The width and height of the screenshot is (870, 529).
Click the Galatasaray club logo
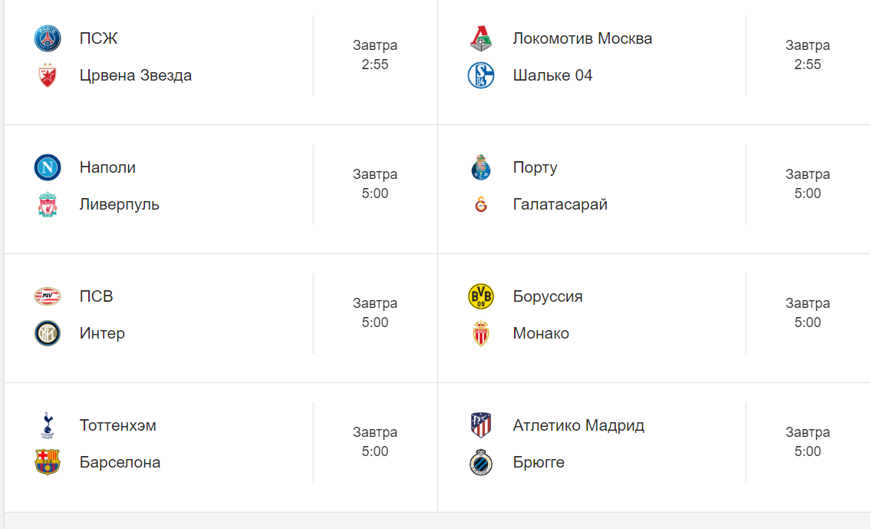481,204
